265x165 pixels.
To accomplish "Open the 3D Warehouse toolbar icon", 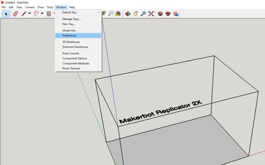I will tap(160, 14).
